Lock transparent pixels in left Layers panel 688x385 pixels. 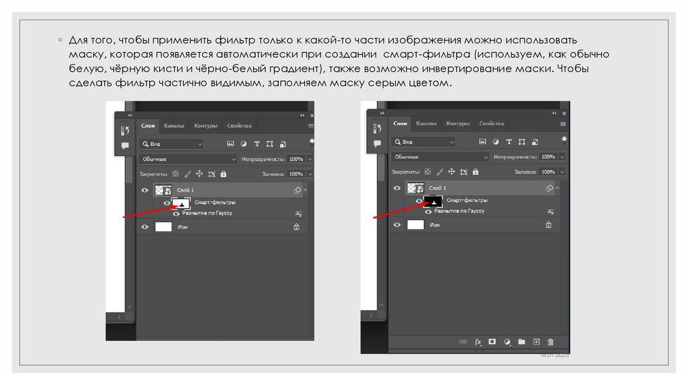[x=175, y=174]
